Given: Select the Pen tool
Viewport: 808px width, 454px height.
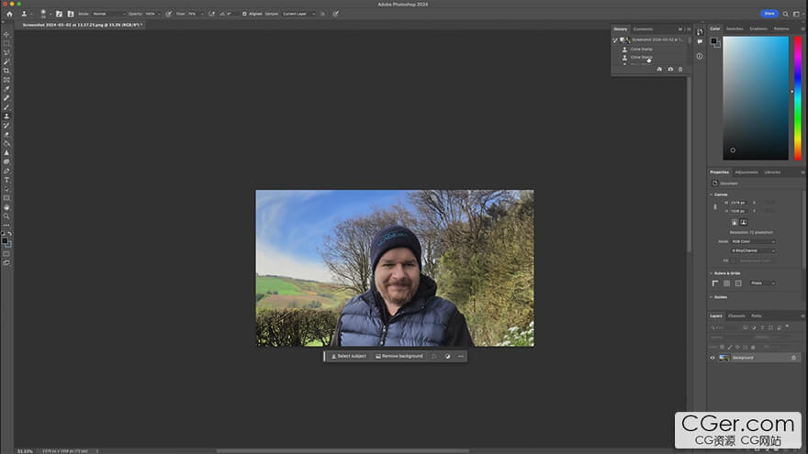Looking at the screenshot, I should (x=6, y=171).
